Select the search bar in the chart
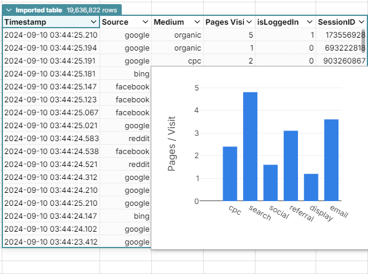368x274 pixels. coord(250,146)
